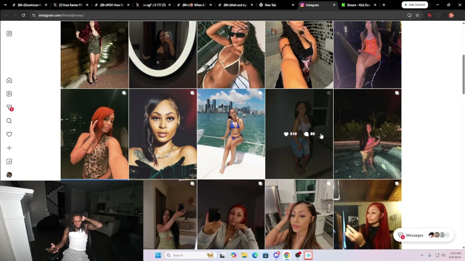
Task: Click the address bar URL field
Action: pos(218,15)
